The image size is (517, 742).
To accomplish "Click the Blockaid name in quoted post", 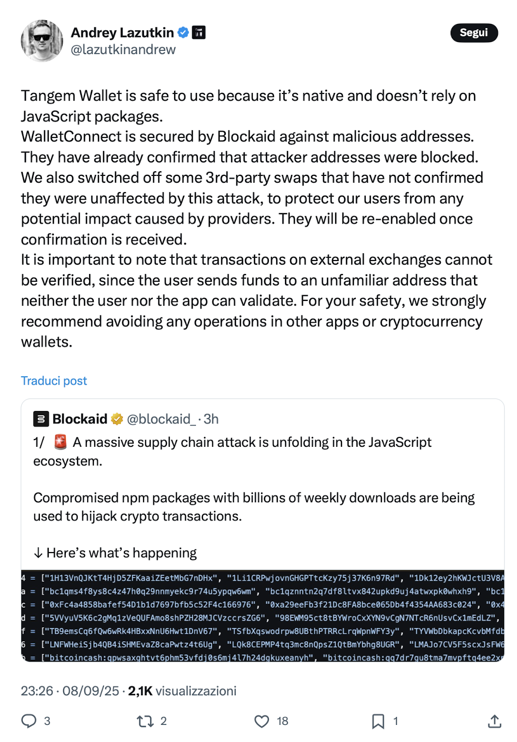I will [80, 419].
